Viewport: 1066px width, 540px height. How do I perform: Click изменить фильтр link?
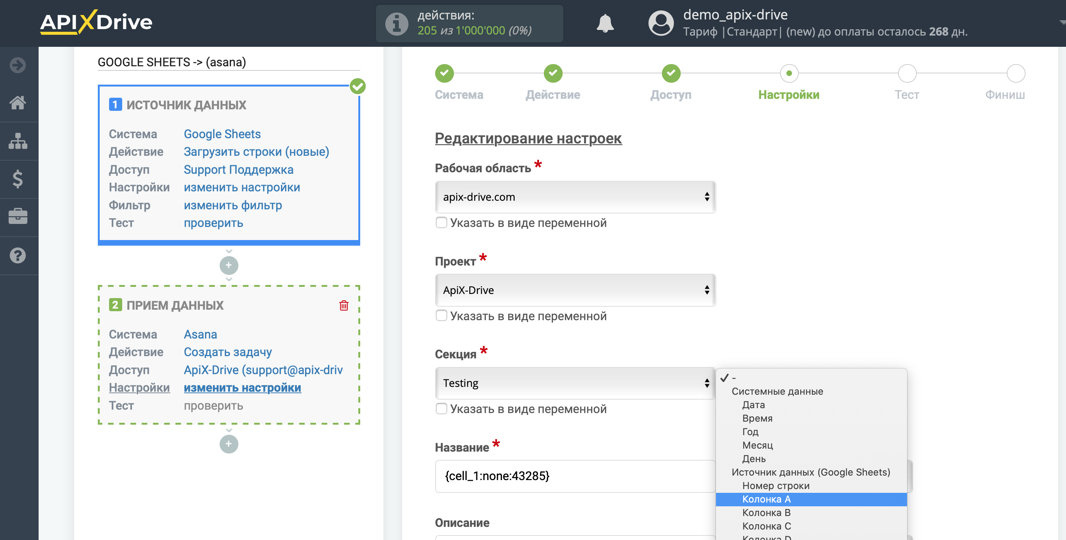tap(232, 205)
